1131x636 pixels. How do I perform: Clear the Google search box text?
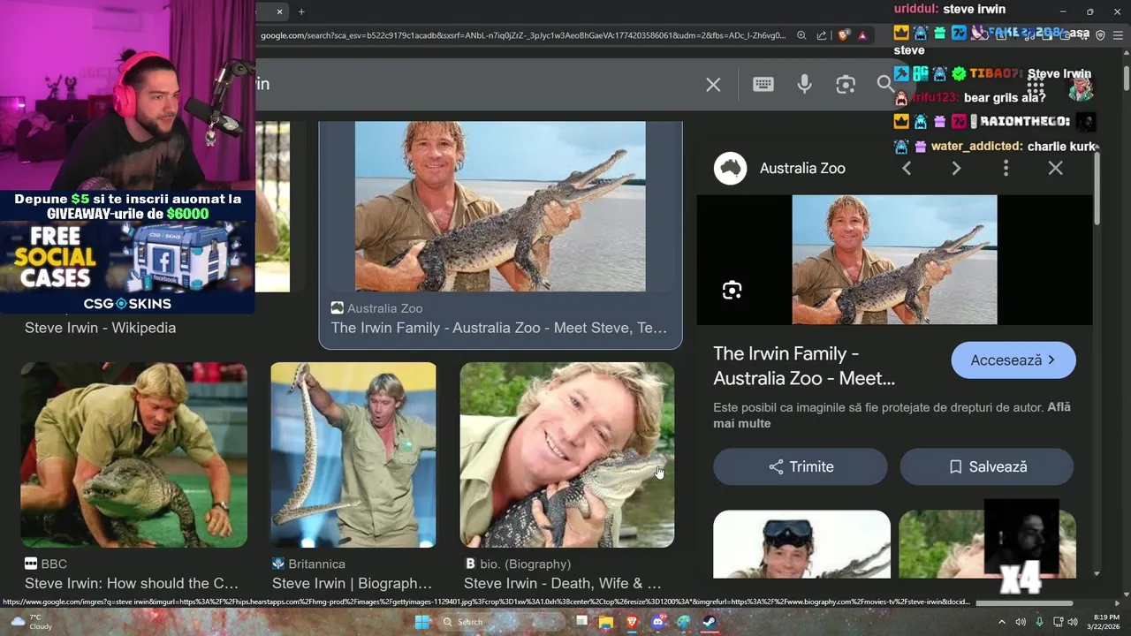coord(713,85)
